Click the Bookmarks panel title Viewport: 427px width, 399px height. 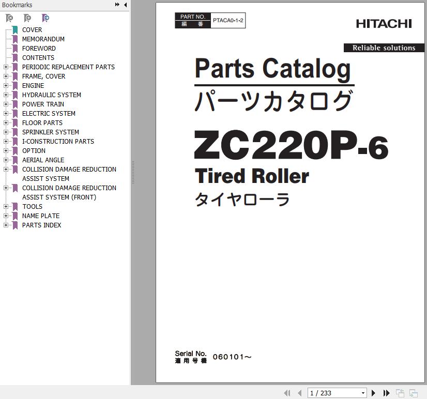17,5
